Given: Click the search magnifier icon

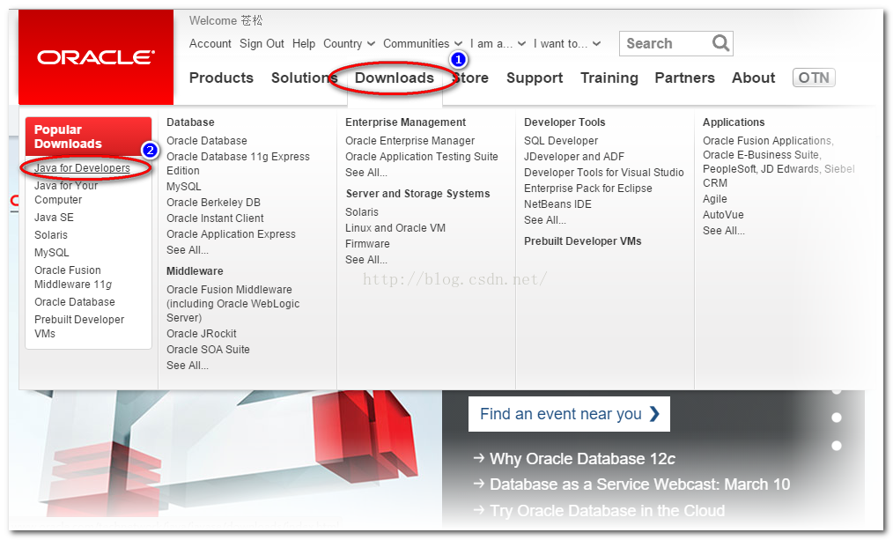Looking at the screenshot, I should click(720, 43).
